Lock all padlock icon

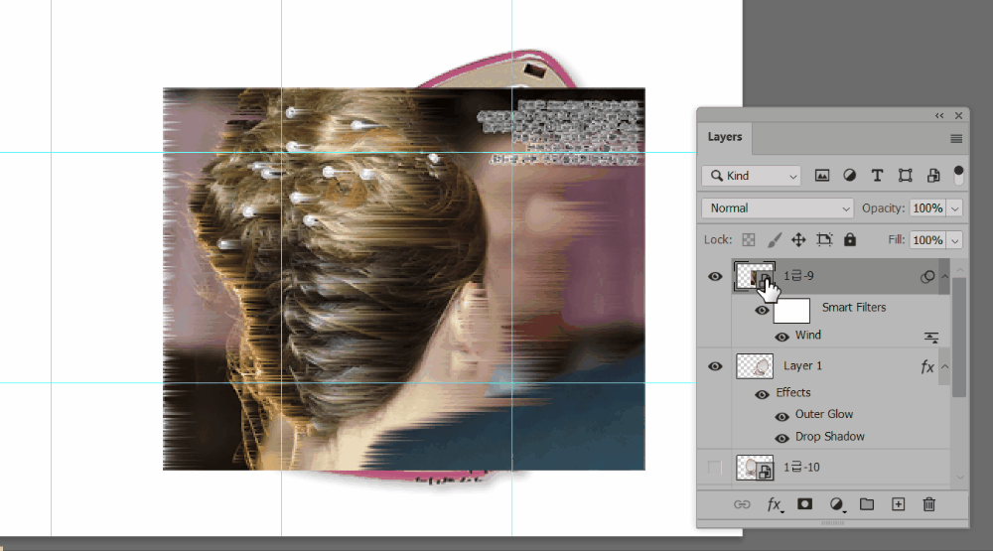tap(850, 239)
